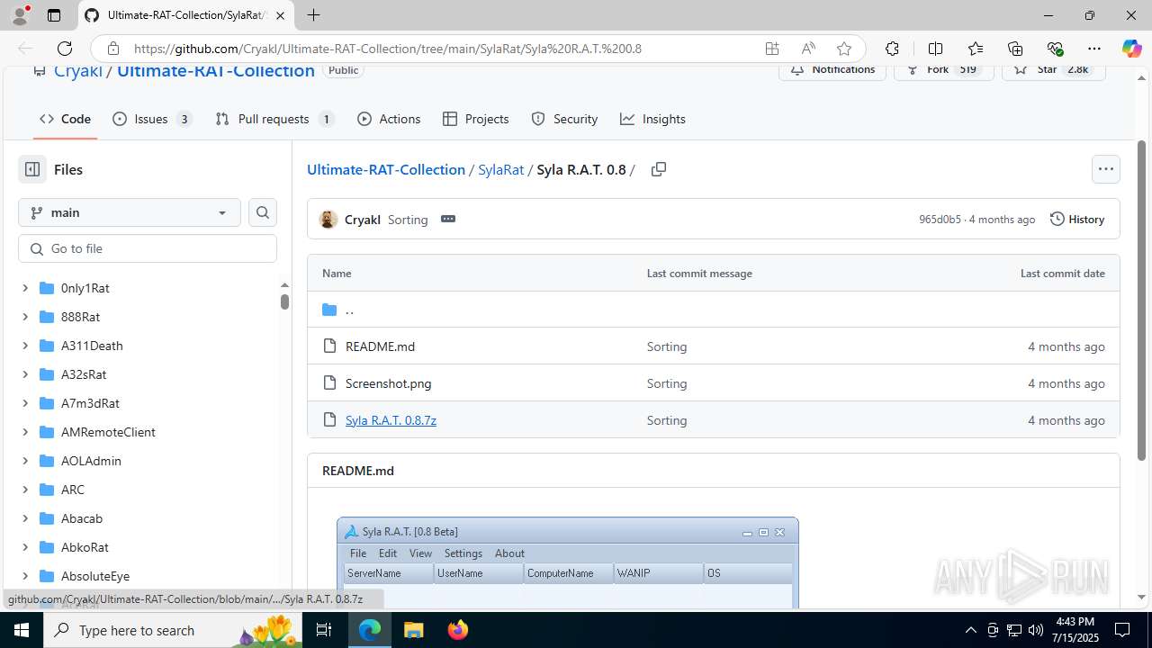Close the Ultimate-RAT-Collection tab

[x=281, y=15]
